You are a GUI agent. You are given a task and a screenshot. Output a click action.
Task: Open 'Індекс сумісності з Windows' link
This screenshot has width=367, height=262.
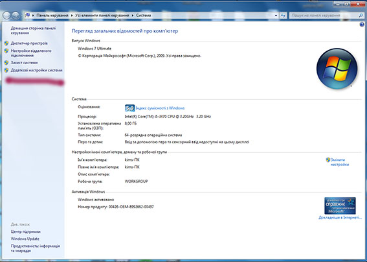click(160, 108)
